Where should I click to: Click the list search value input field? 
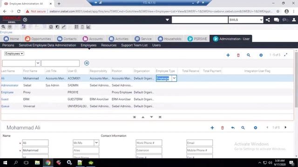point(61,63)
